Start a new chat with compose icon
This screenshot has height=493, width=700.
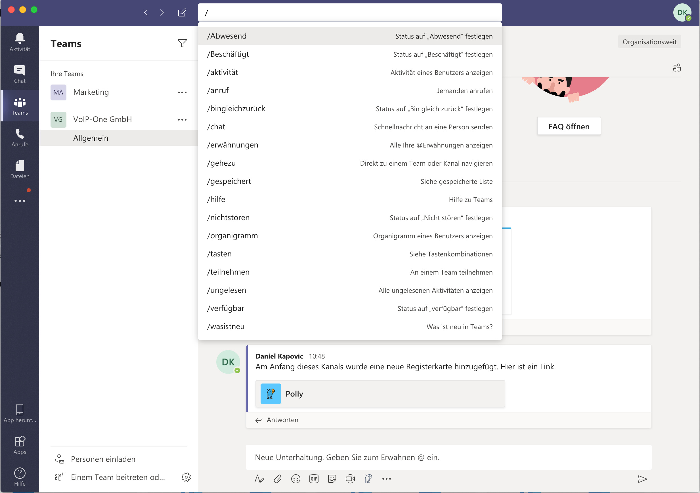click(x=182, y=12)
